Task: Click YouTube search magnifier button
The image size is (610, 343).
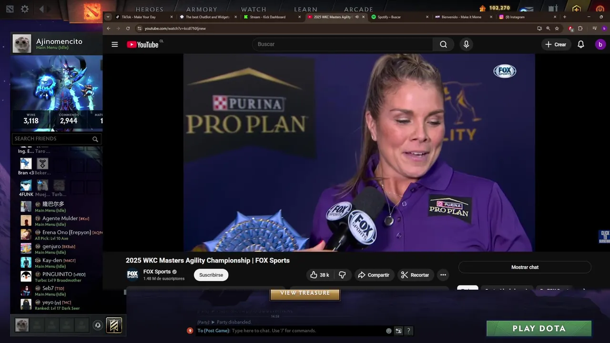Action: tap(443, 44)
